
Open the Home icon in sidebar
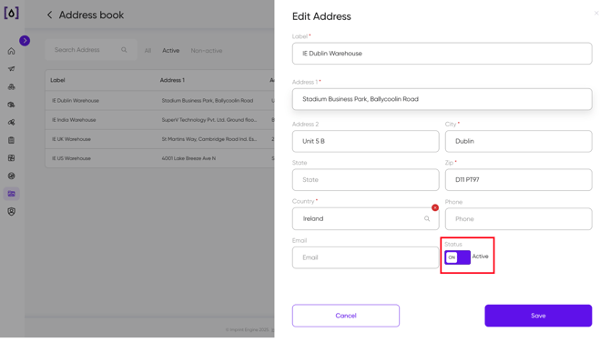11,51
